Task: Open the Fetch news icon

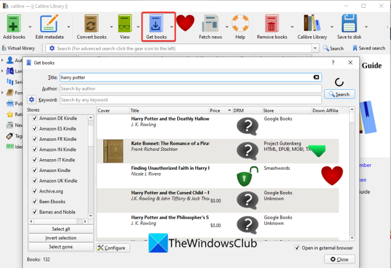Action: coord(210,23)
